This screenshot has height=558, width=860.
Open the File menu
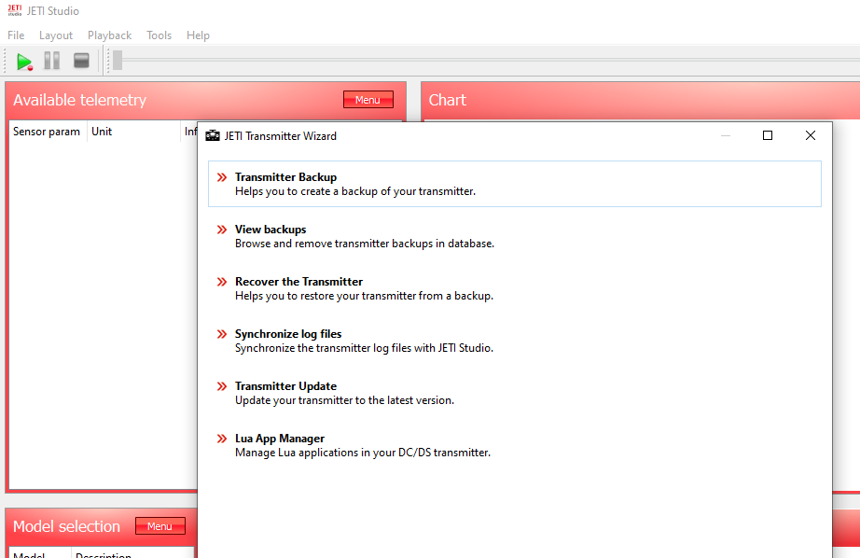[x=16, y=35]
